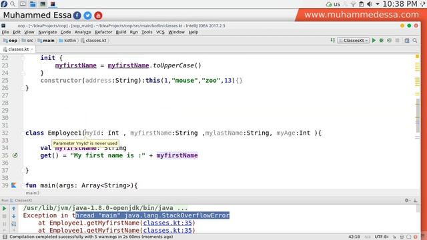Toggle soft-wrap in Run console

tap(13, 224)
